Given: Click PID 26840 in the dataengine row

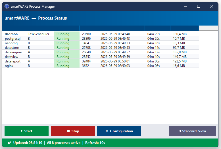Looking at the screenshot, I should [x=86, y=52].
